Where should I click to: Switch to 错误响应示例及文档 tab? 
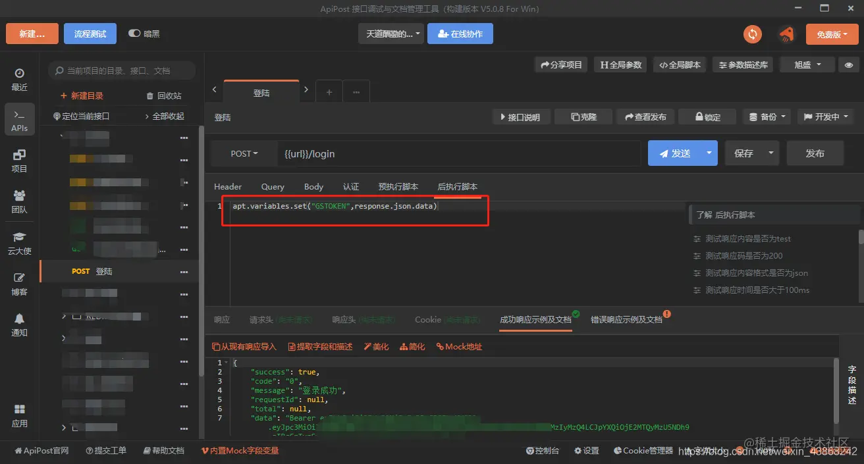[627, 319]
